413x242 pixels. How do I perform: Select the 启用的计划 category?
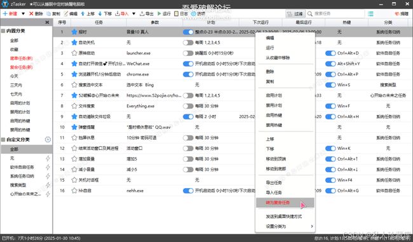(20, 103)
